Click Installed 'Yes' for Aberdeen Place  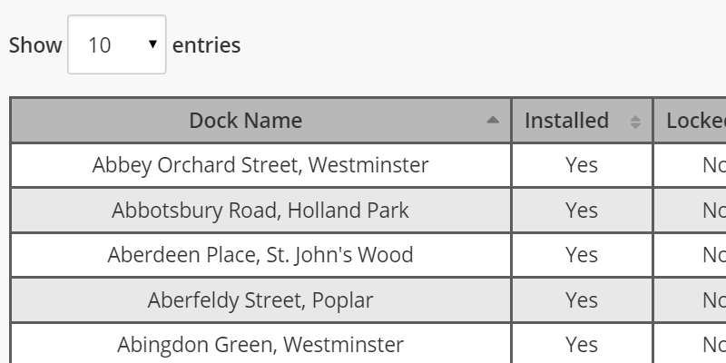pyautogui.click(x=582, y=255)
